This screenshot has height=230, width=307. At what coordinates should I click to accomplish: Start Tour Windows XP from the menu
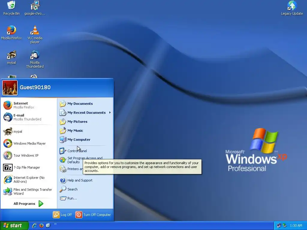[28, 155]
